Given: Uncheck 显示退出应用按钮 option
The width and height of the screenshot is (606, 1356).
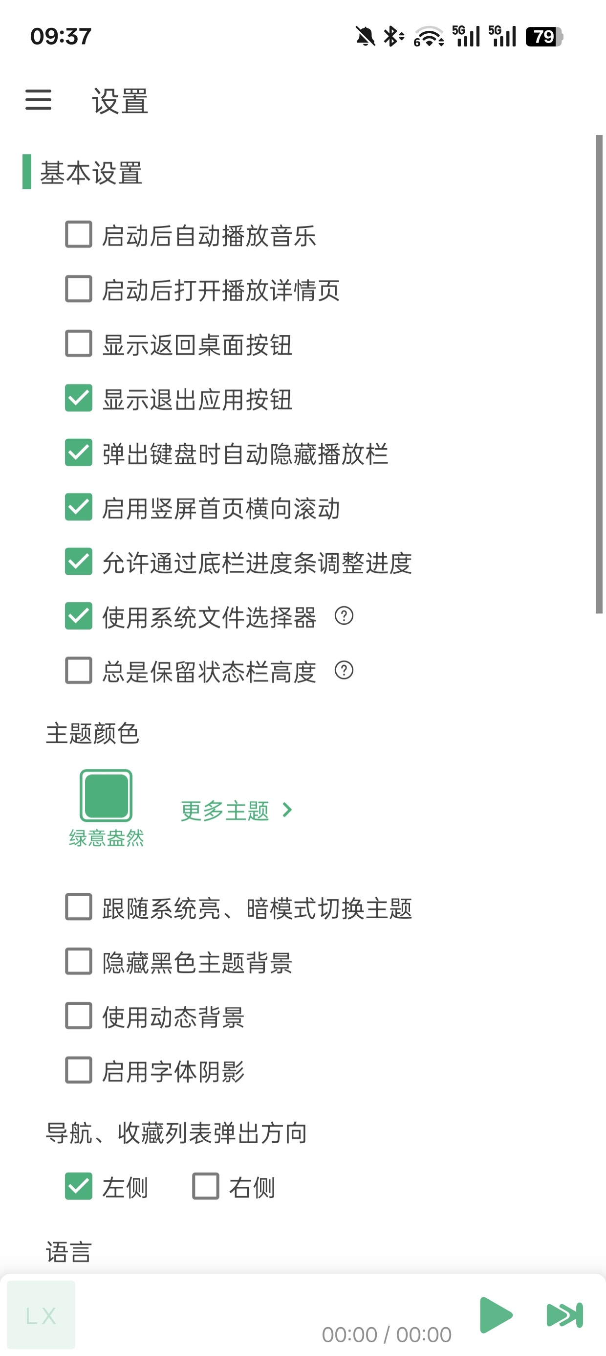Looking at the screenshot, I should 79,398.
